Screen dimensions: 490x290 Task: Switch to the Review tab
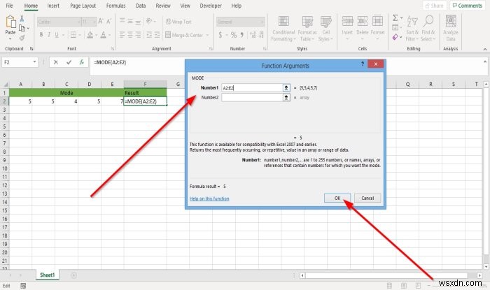tap(163, 6)
